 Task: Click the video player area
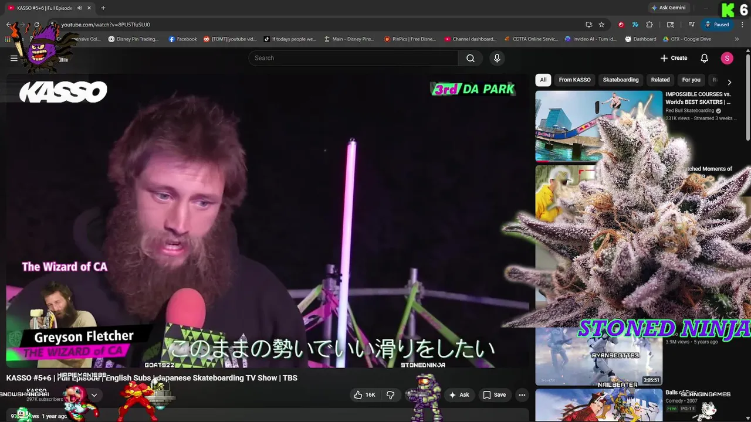267,220
